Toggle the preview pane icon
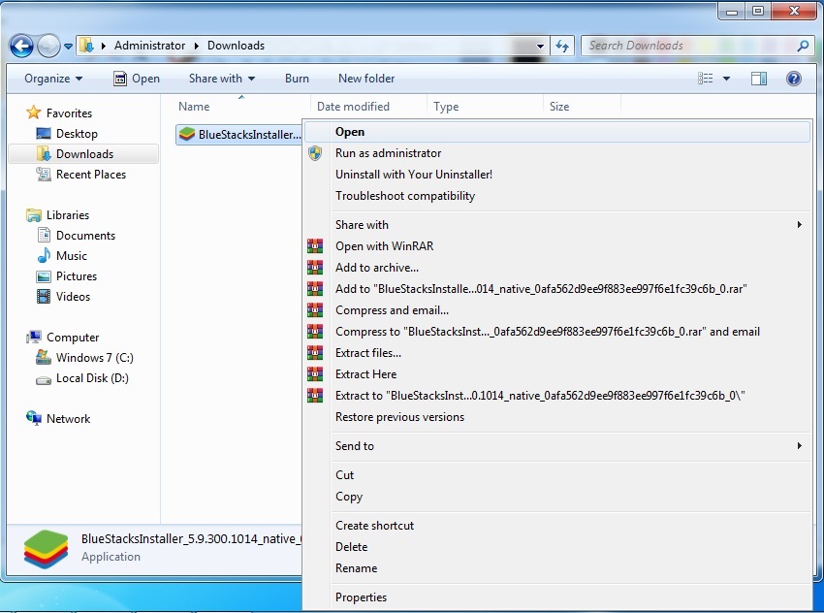Screen dimensions: 824x613 [x=759, y=79]
